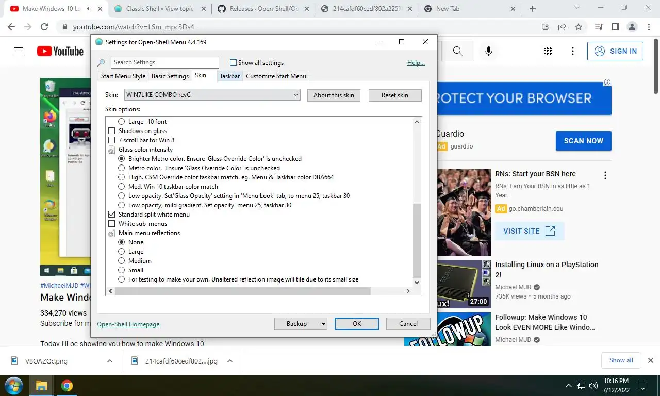Image resolution: width=660 pixels, height=396 pixels.
Task: Open options for RNs ad card
Action: pos(605,175)
